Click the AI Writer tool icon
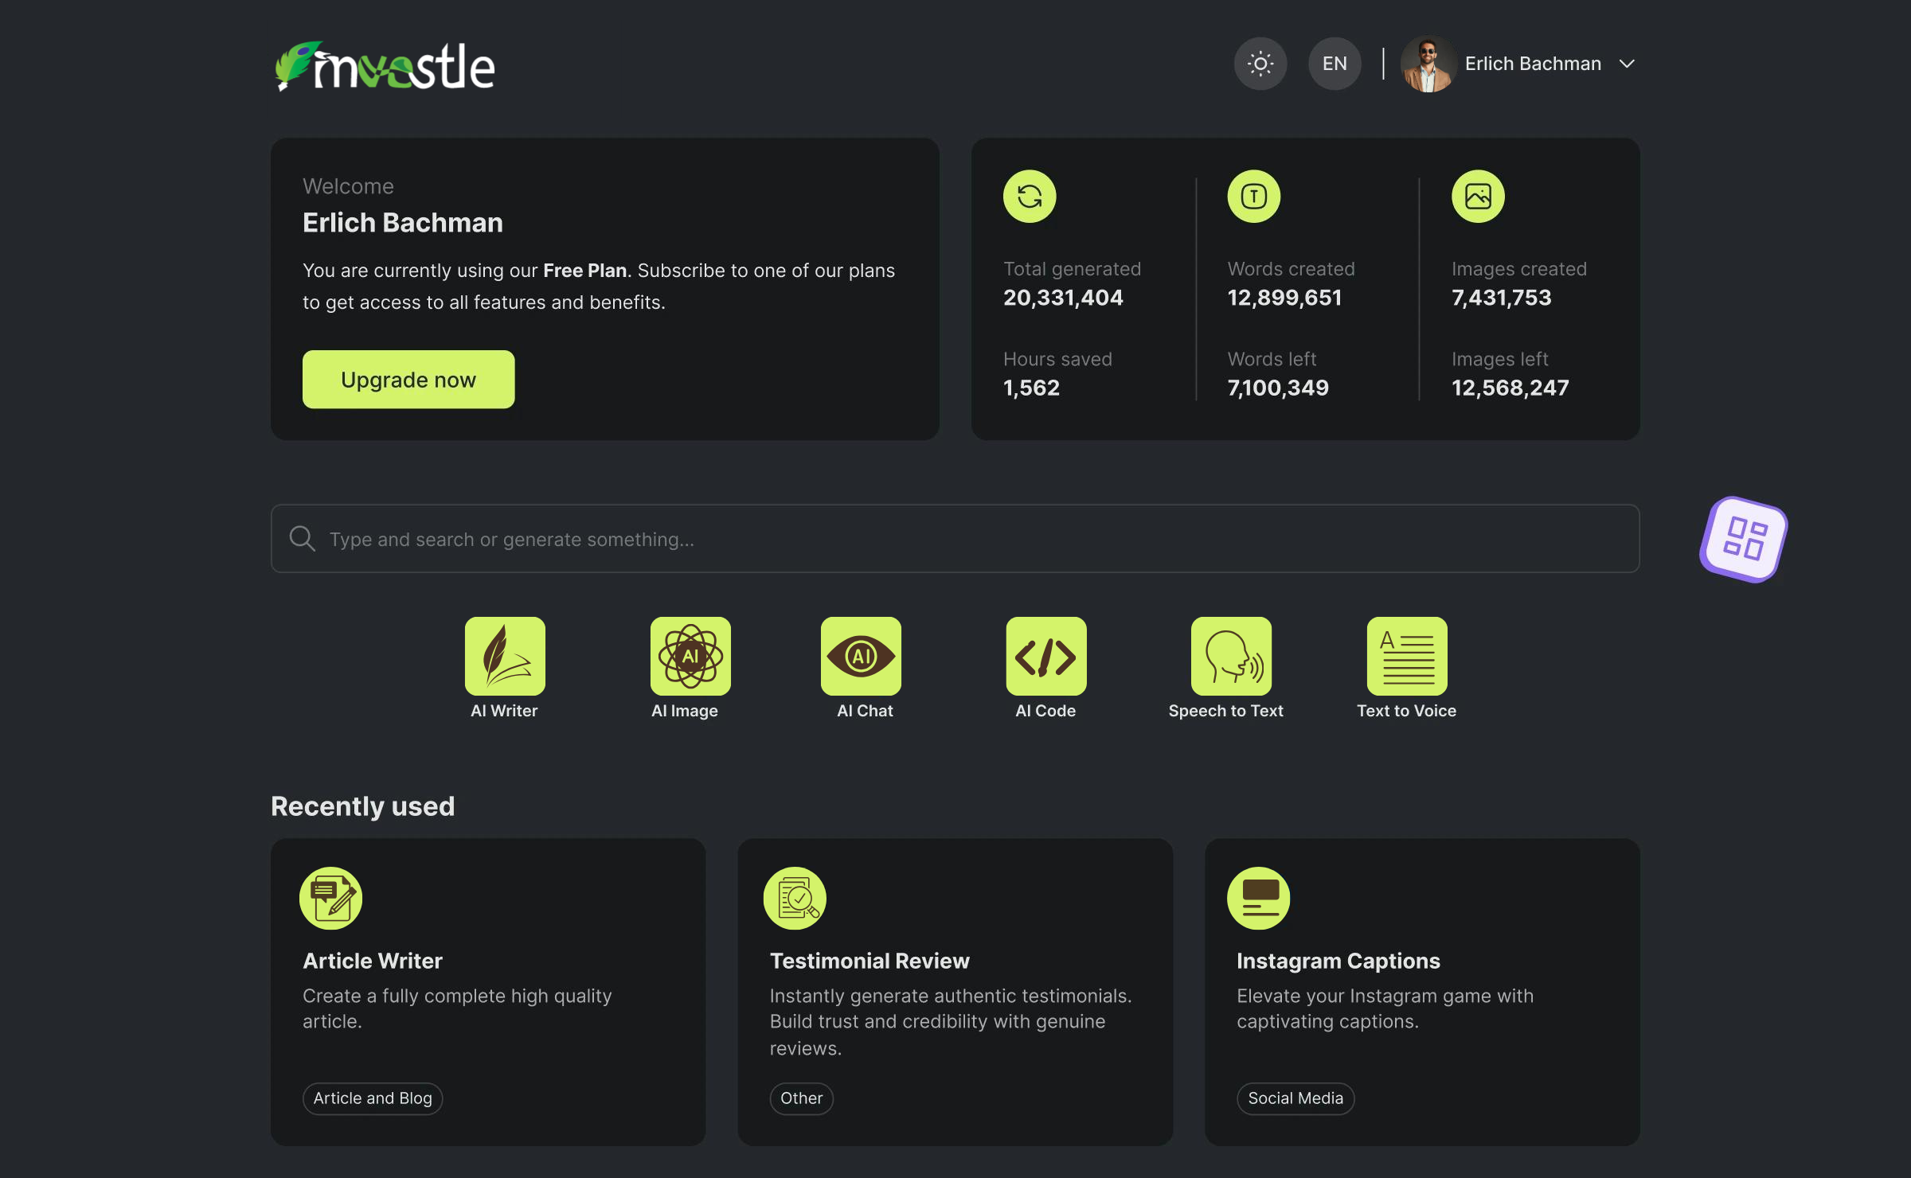The width and height of the screenshot is (1911, 1178). (x=504, y=657)
